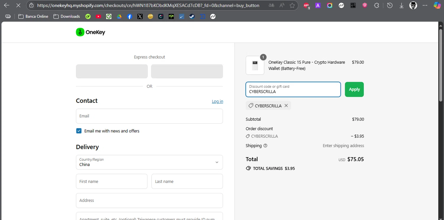Click the OneKey logo in header
The height and width of the screenshot is (220, 444).
[x=90, y=32]
